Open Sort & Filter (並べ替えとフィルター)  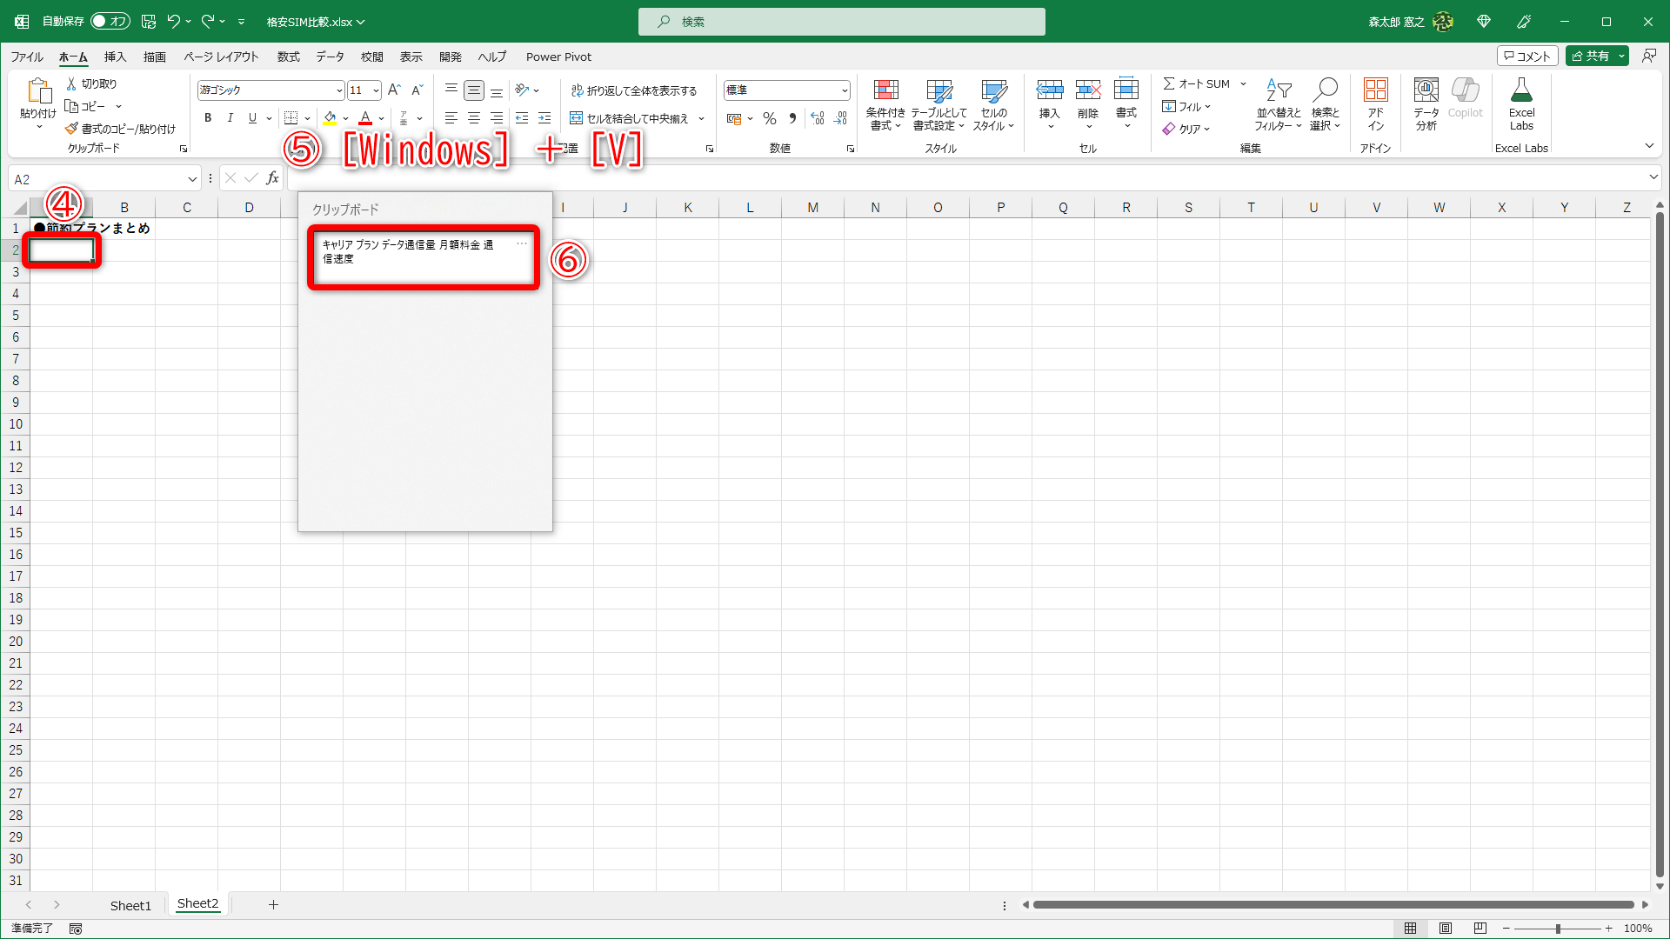(1277, 104)
